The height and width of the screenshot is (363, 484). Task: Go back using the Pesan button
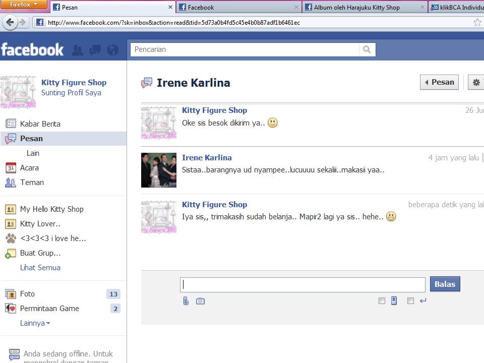[x=439, y=82]
